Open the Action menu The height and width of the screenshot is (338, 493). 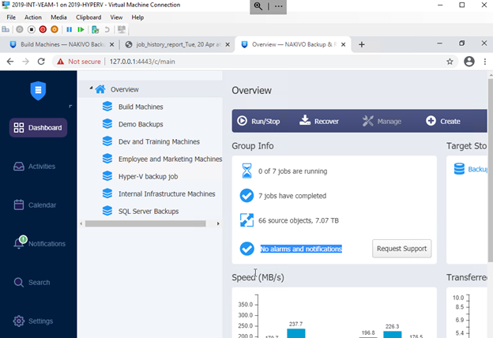point(33,17)
